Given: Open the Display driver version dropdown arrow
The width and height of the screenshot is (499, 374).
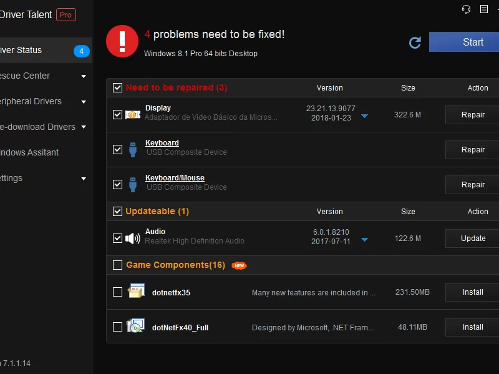Looking at the screenshot, I should [x=365, y=116].
